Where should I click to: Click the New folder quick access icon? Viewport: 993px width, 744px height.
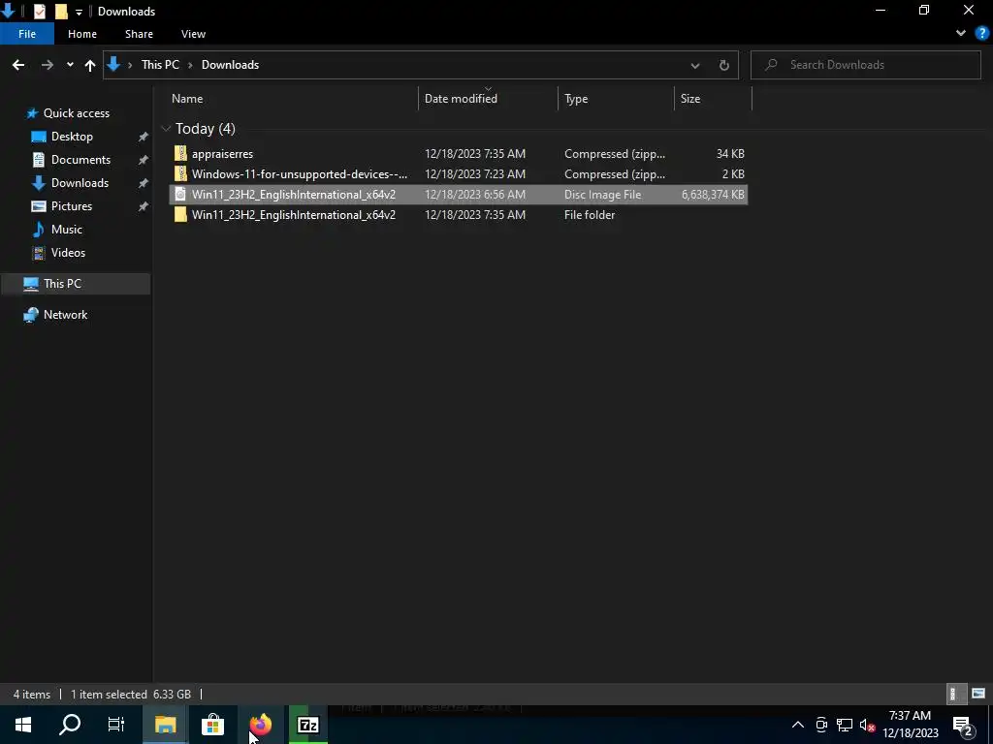[x=61, y=12]
